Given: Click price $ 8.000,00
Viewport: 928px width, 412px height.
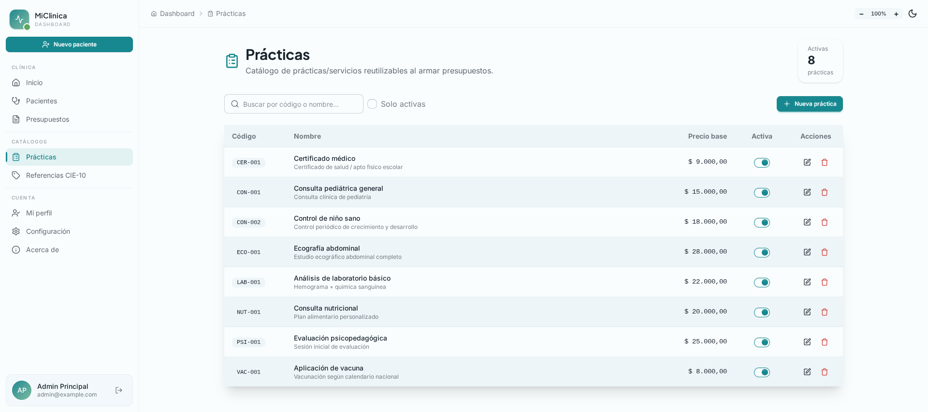Looking at the screenshot, I should click(x=708, y=371).
